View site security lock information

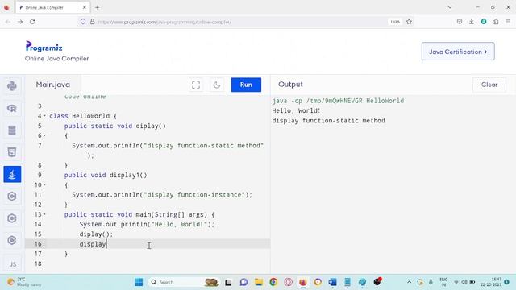pos(93,22)
